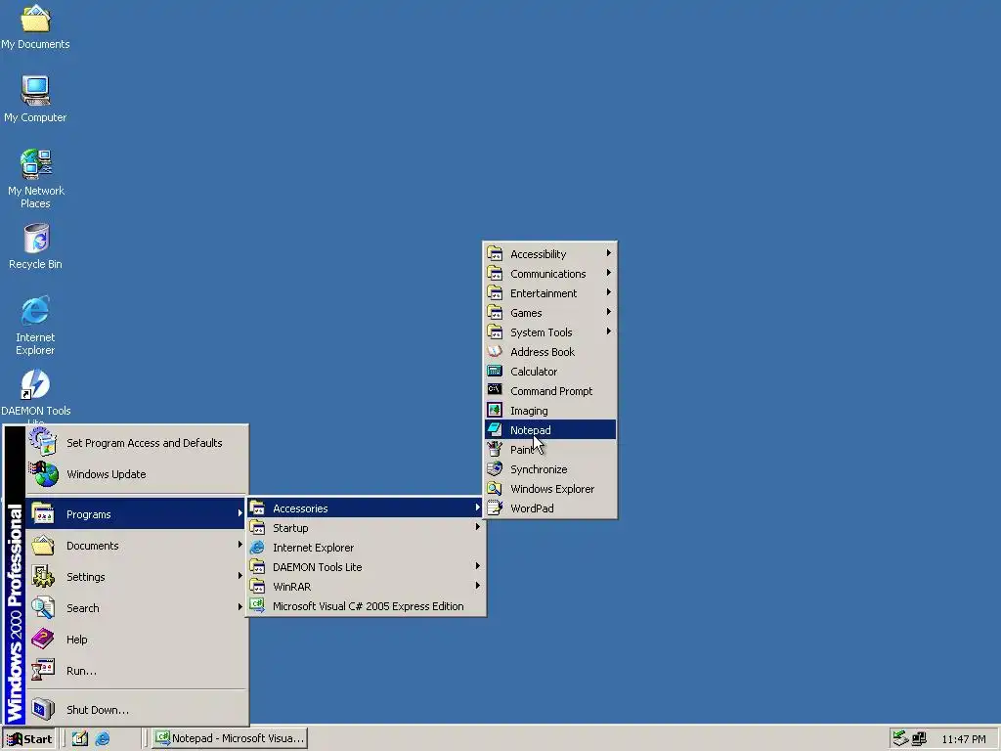Click the Shut Down icon
The height and width of the screenshot is (751, 1001).
pos(43,709)
